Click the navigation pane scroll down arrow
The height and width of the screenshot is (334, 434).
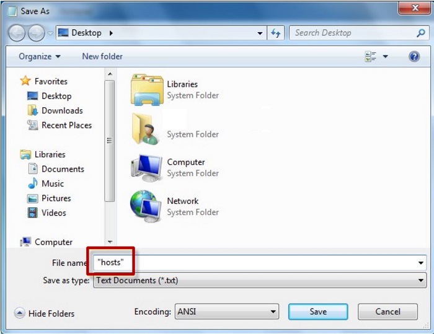tap(110, 242)
